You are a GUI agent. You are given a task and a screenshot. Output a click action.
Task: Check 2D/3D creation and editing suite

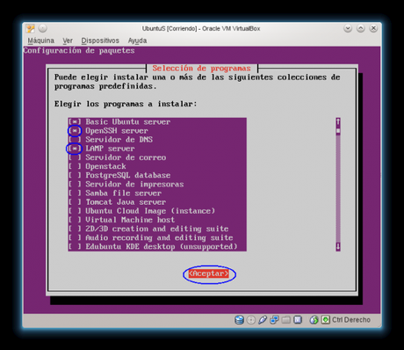pyautogui.click(x=75, y=229)
